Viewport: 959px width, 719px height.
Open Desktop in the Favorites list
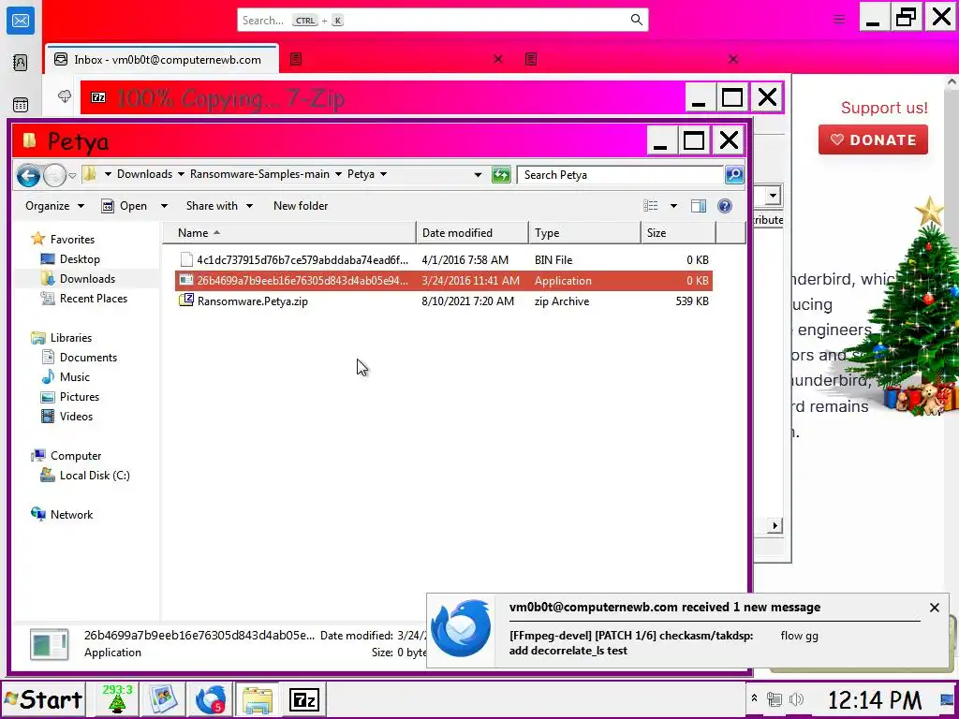pyautogui.click(x=80, y=259)
